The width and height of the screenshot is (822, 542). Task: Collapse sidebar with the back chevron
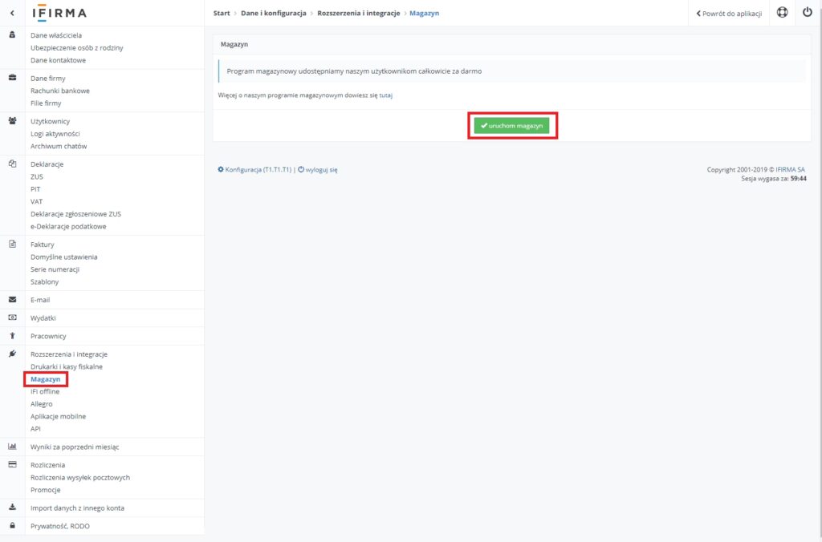(12, 14)
